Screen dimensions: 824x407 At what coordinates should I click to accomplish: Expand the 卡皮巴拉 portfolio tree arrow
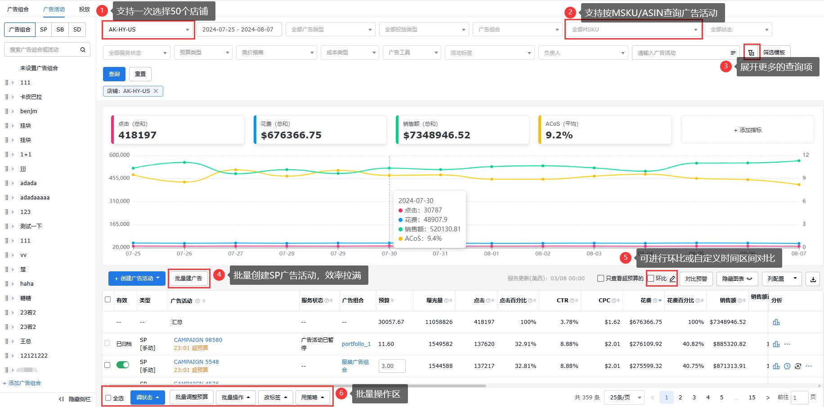pyautogui.click(x=13, y=97)
